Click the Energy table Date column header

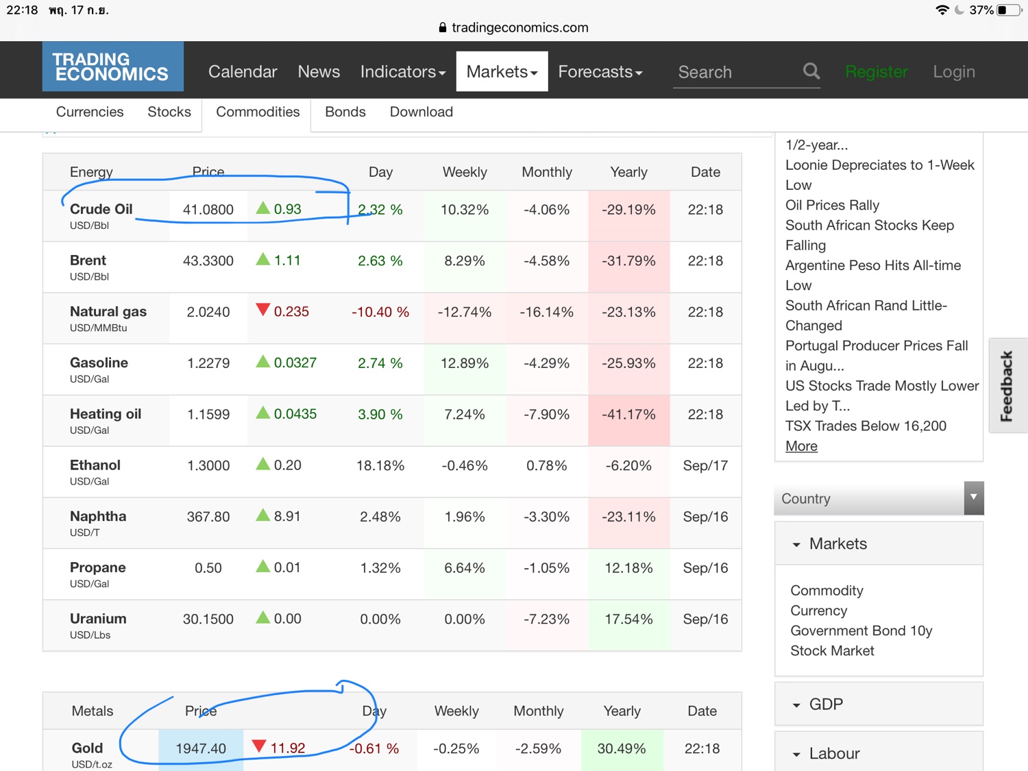tap(705, 172)
